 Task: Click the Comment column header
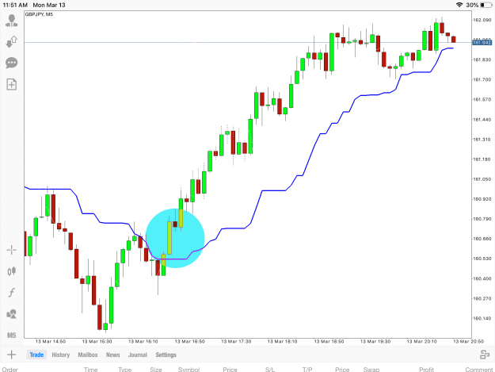pos(478,369)
